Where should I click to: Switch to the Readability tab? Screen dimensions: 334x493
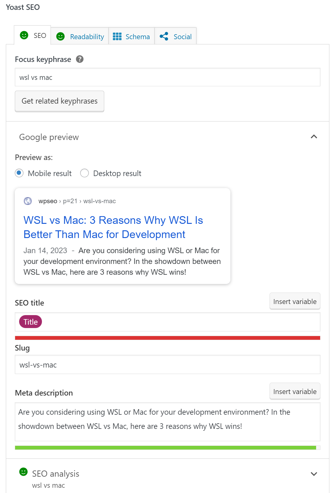click(80, 36)
